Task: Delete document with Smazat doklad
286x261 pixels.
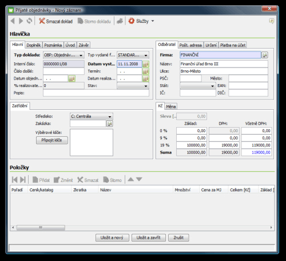Action: coord(55,21)
